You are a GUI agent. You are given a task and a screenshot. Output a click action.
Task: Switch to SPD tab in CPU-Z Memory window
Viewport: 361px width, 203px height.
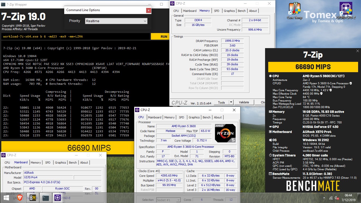coord(216,11)
